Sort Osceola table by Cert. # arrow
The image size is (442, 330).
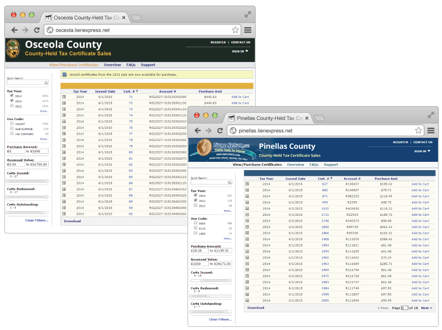point(137,91)
